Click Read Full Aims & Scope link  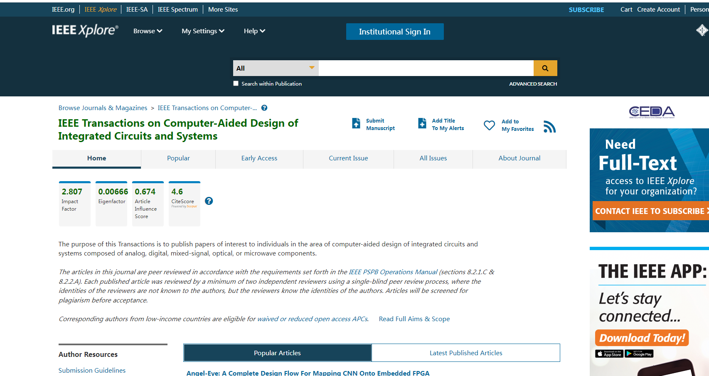coord(414,319)
